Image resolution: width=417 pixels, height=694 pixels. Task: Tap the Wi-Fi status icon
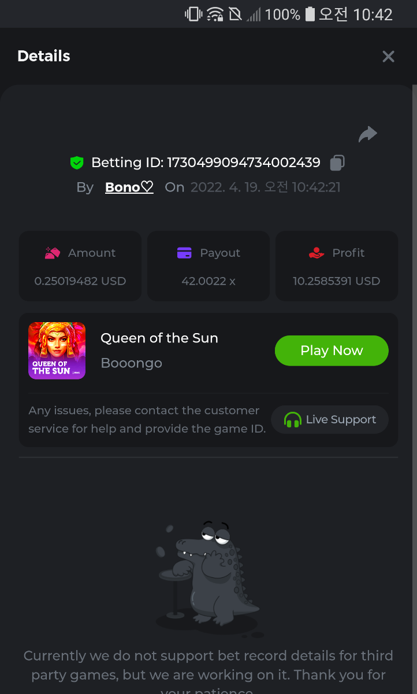(215, 14)
